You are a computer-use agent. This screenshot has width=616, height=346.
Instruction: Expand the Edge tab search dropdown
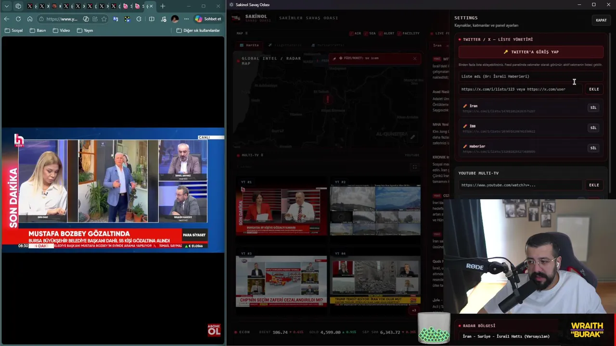click(7, 6)
